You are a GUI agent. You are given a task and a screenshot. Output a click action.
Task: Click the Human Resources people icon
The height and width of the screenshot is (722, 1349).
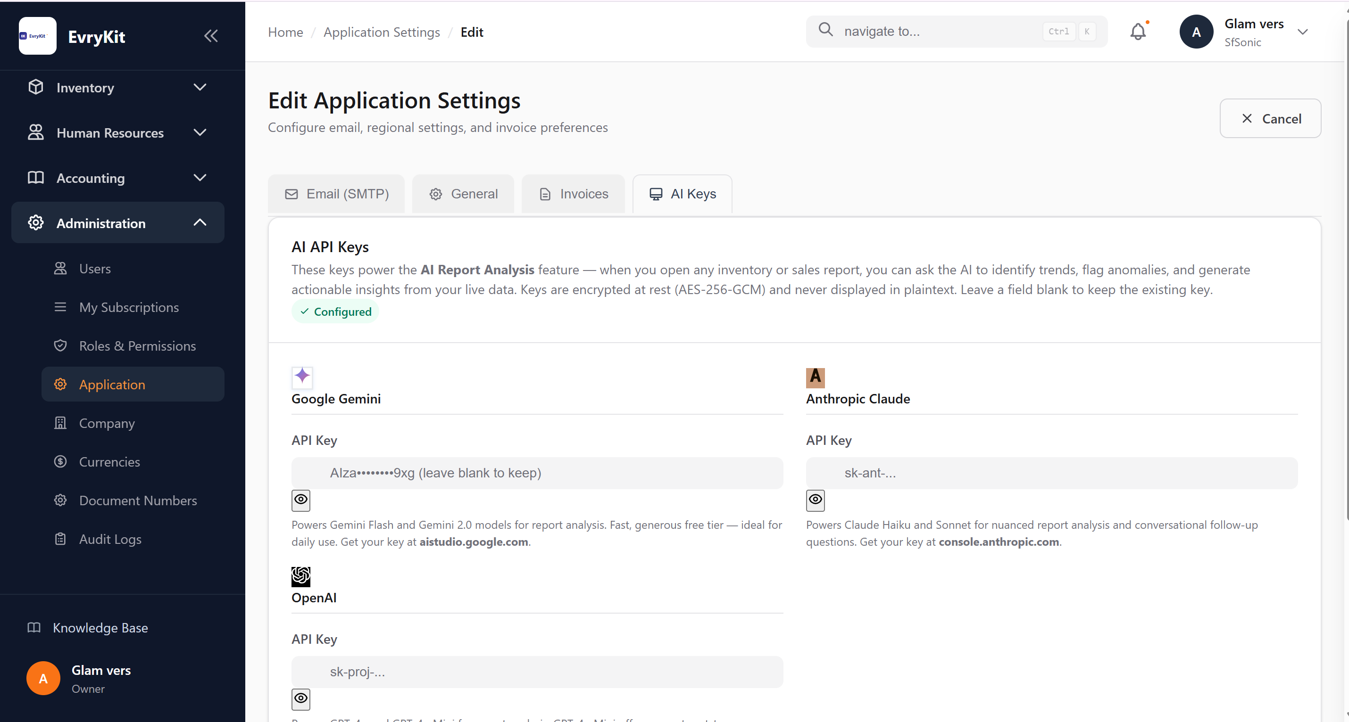pyautogui.click(x=35, y=132)
